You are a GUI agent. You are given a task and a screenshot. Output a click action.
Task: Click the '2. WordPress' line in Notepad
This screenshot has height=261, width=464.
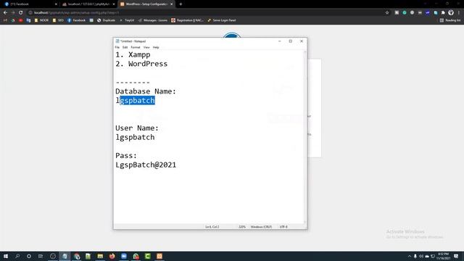pos(141,64)
